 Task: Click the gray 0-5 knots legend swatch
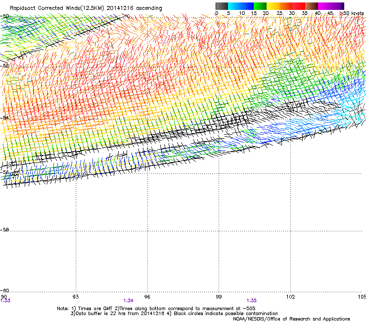click(222, 6)
